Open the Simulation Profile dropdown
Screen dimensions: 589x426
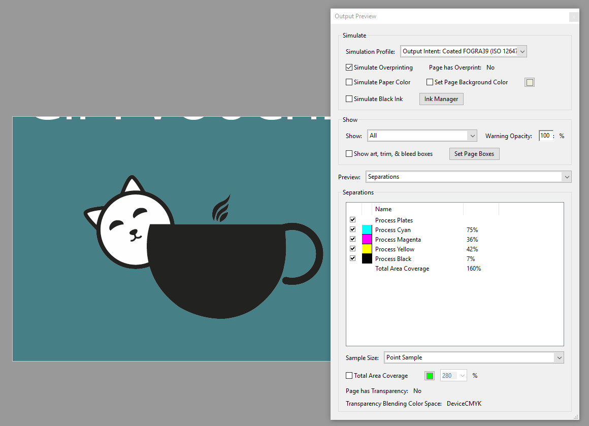tap(463, 51)
